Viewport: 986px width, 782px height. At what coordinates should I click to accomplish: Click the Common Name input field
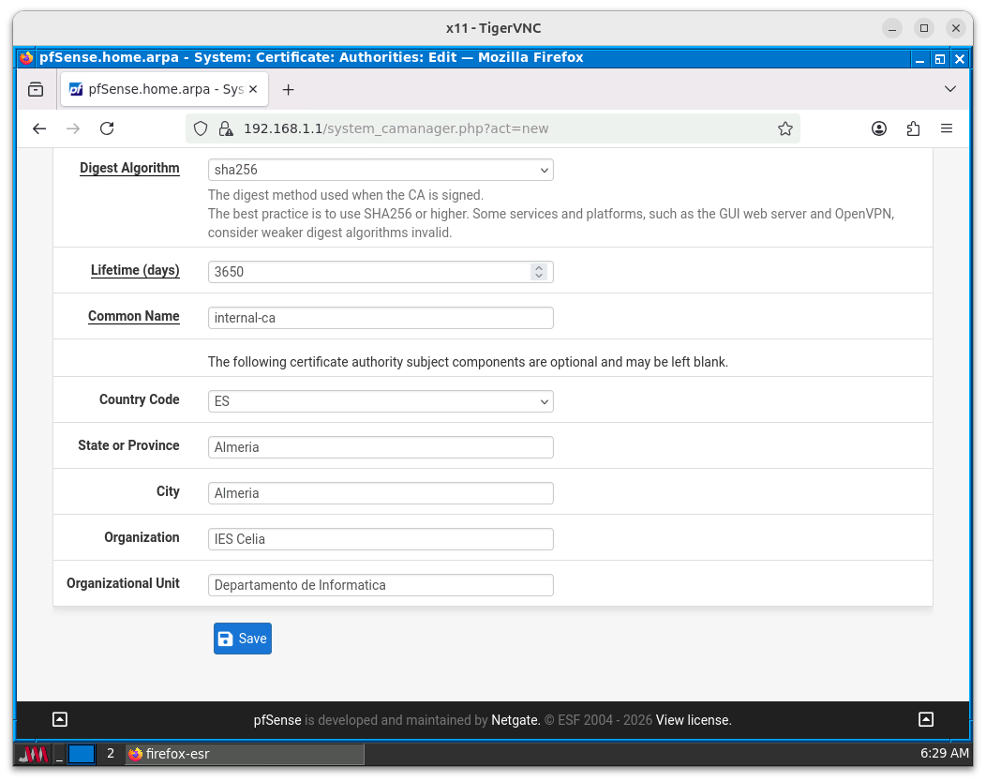(x=380, y=318)
